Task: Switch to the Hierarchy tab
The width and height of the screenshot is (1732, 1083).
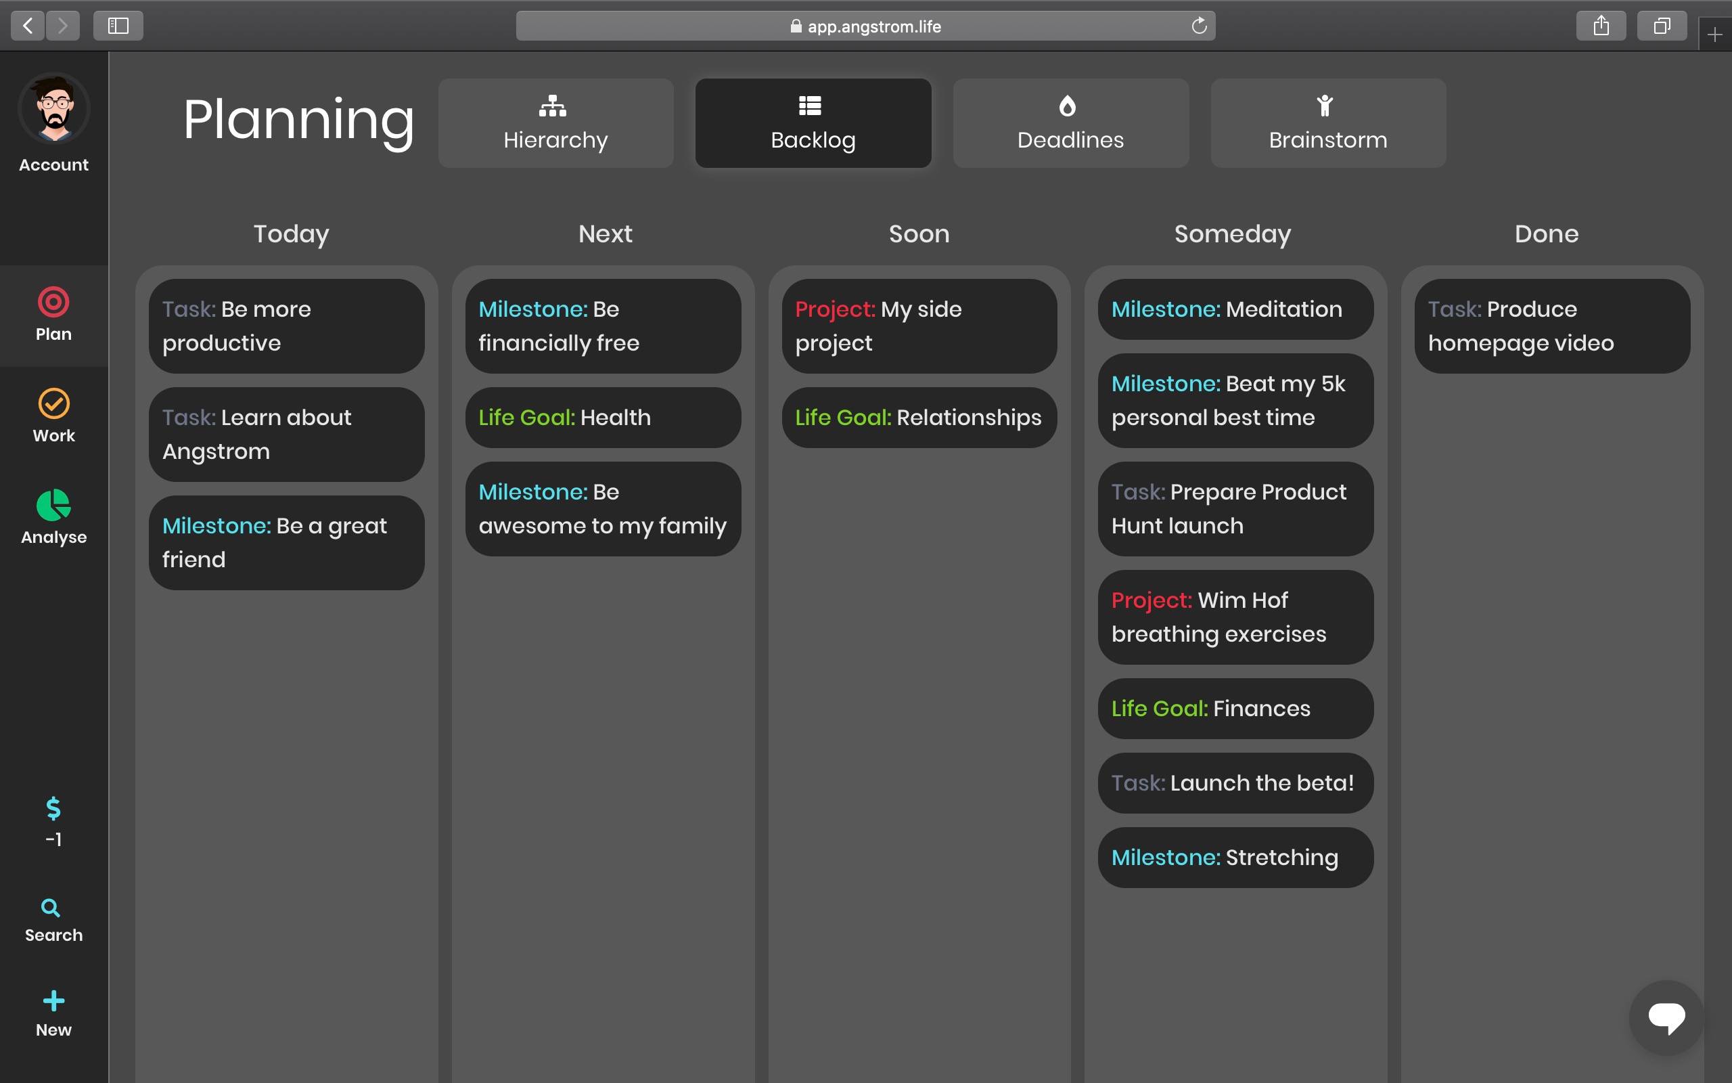Action: coord(555,123)
